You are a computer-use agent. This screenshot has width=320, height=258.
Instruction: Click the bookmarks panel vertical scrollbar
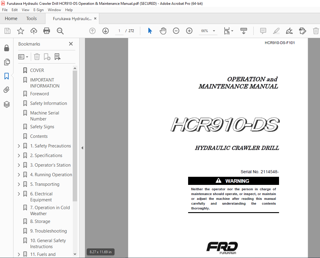(75, 135)
